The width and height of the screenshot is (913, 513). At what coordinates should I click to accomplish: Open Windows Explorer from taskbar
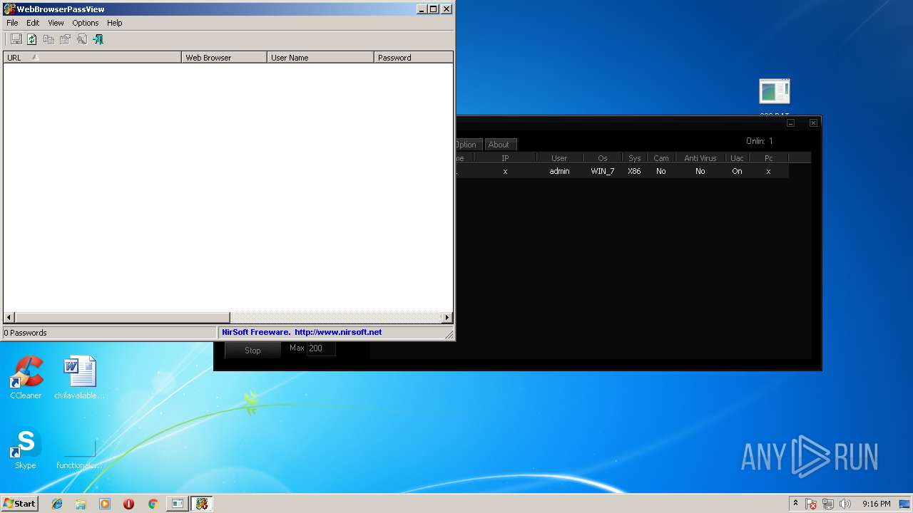click(81, 504)
